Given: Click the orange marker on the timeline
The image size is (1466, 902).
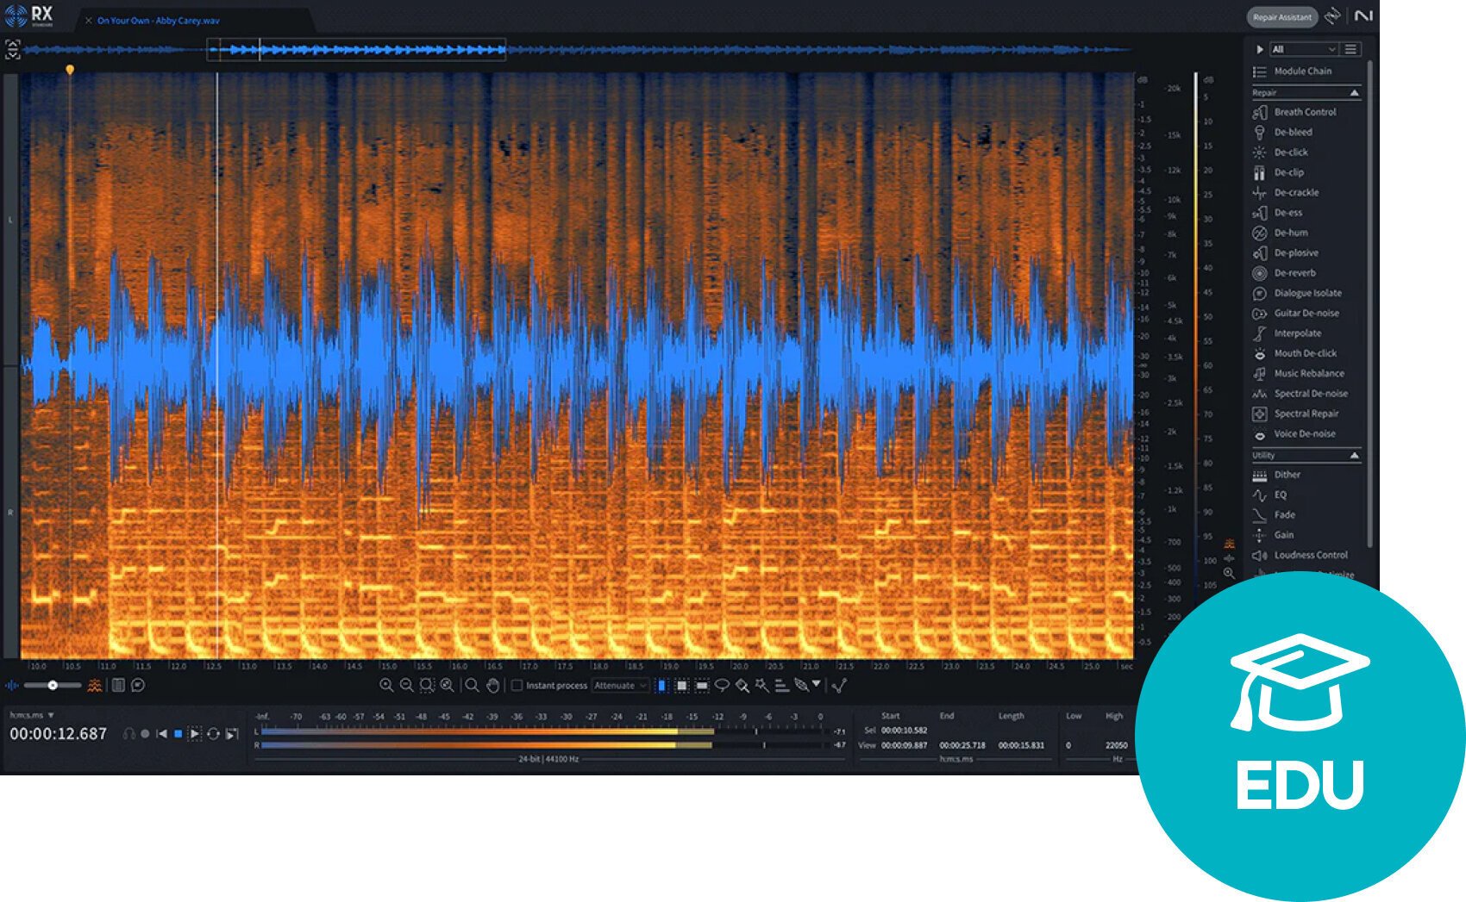Looking at the screenshot, I should click(70, 69).
